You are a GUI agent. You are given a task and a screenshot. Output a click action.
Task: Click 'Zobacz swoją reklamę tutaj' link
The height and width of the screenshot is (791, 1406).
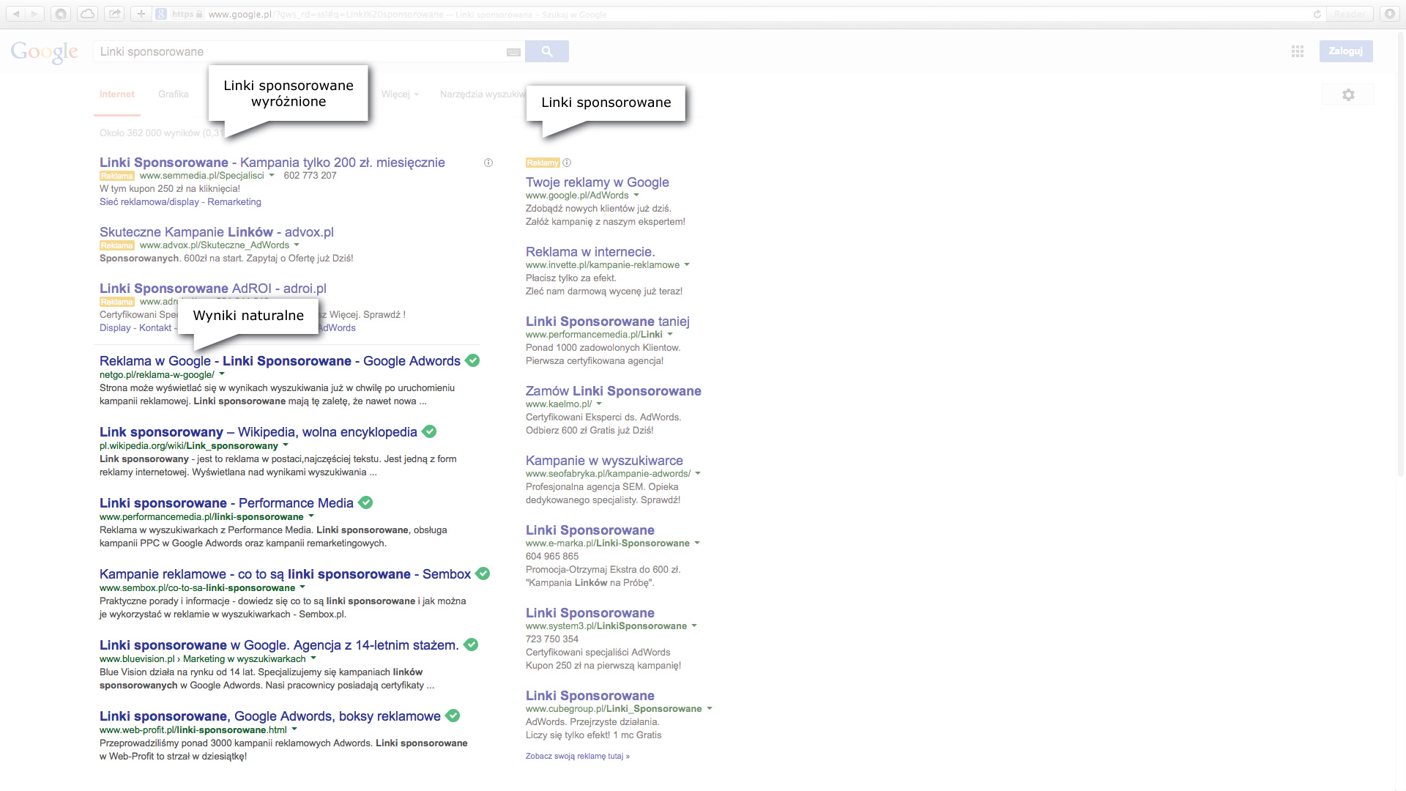click(578, 757)
